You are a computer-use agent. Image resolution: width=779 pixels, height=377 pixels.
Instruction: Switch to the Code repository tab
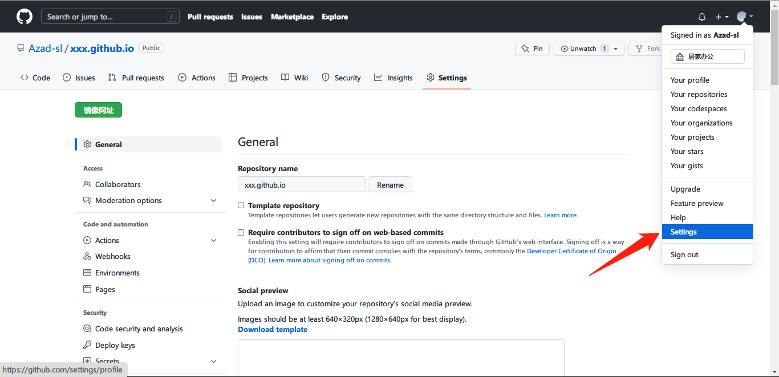[35, 78]
